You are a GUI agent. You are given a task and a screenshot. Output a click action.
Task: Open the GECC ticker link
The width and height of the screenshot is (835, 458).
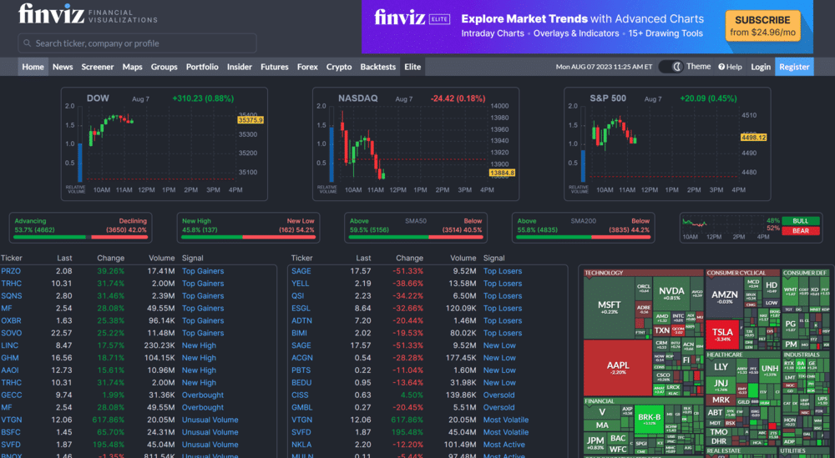pos(11,395)
